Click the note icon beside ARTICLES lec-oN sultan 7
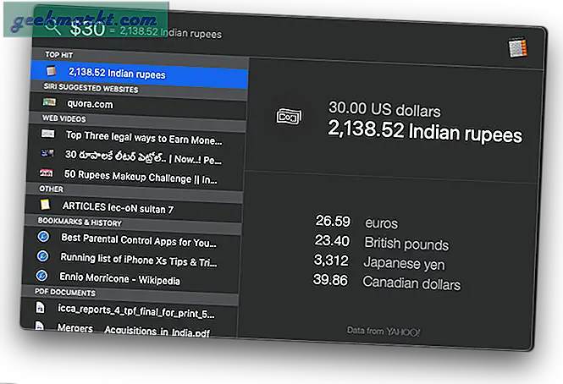The image size is (563, 384). click(46, 205)
